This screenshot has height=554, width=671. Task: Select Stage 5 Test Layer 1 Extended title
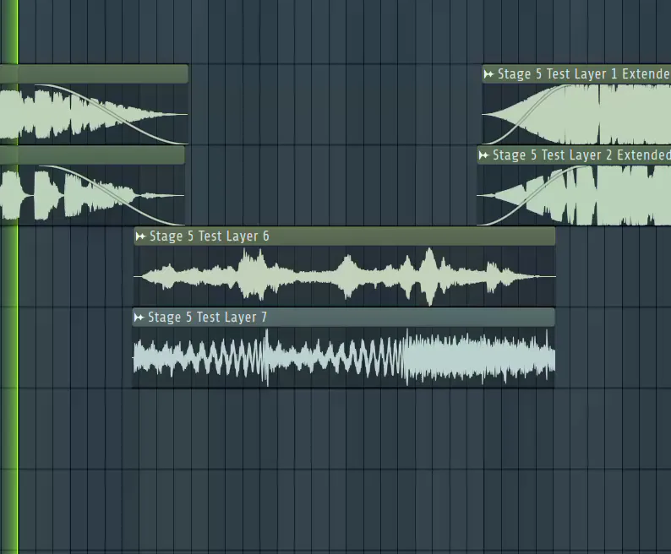tap(584, 74)
